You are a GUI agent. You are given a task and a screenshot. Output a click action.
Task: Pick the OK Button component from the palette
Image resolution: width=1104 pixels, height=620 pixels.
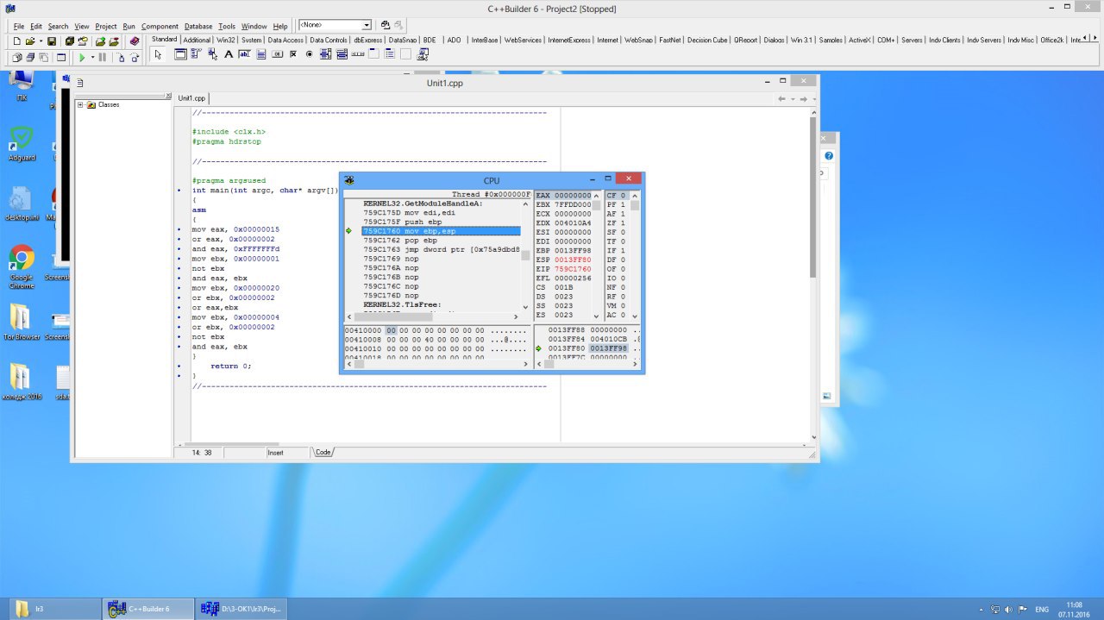(277, 54)
